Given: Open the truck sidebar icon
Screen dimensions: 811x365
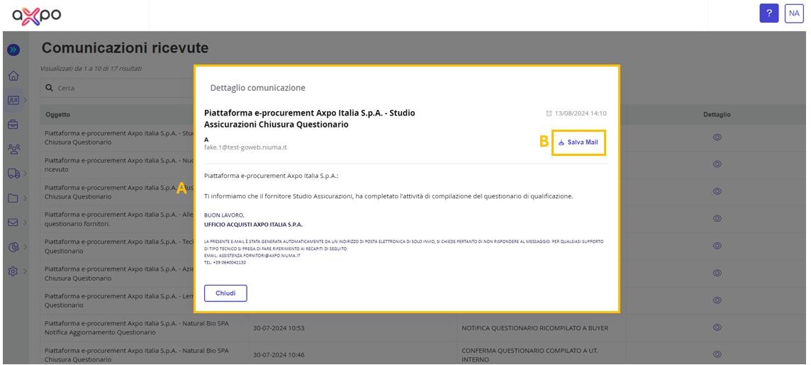Looking at the screenshot, I should pyautogui.click(x=14, y=174).
